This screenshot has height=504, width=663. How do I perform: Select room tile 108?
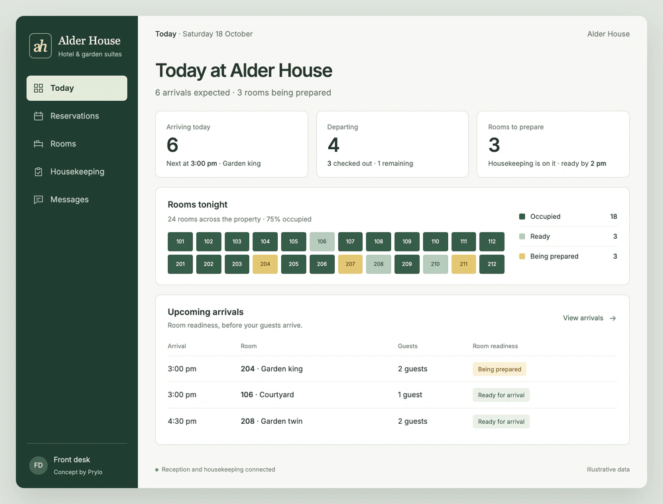pyautogui.click(x=379, y=241)
